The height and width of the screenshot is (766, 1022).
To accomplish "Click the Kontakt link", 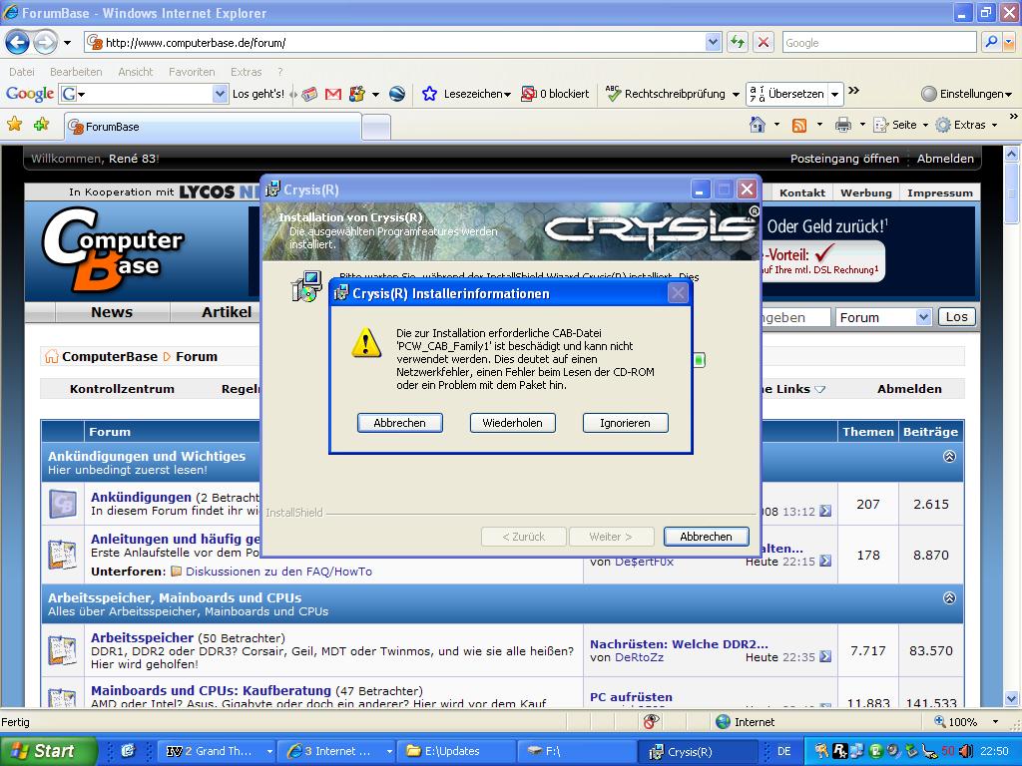I will (x=802, y=192).
